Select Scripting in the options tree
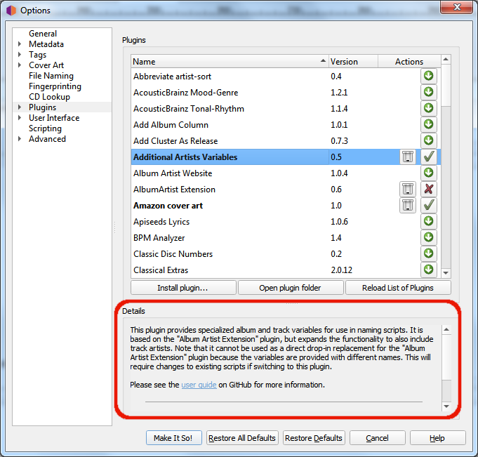The width and height of the screenshot is (478, 457). [45, 128]
